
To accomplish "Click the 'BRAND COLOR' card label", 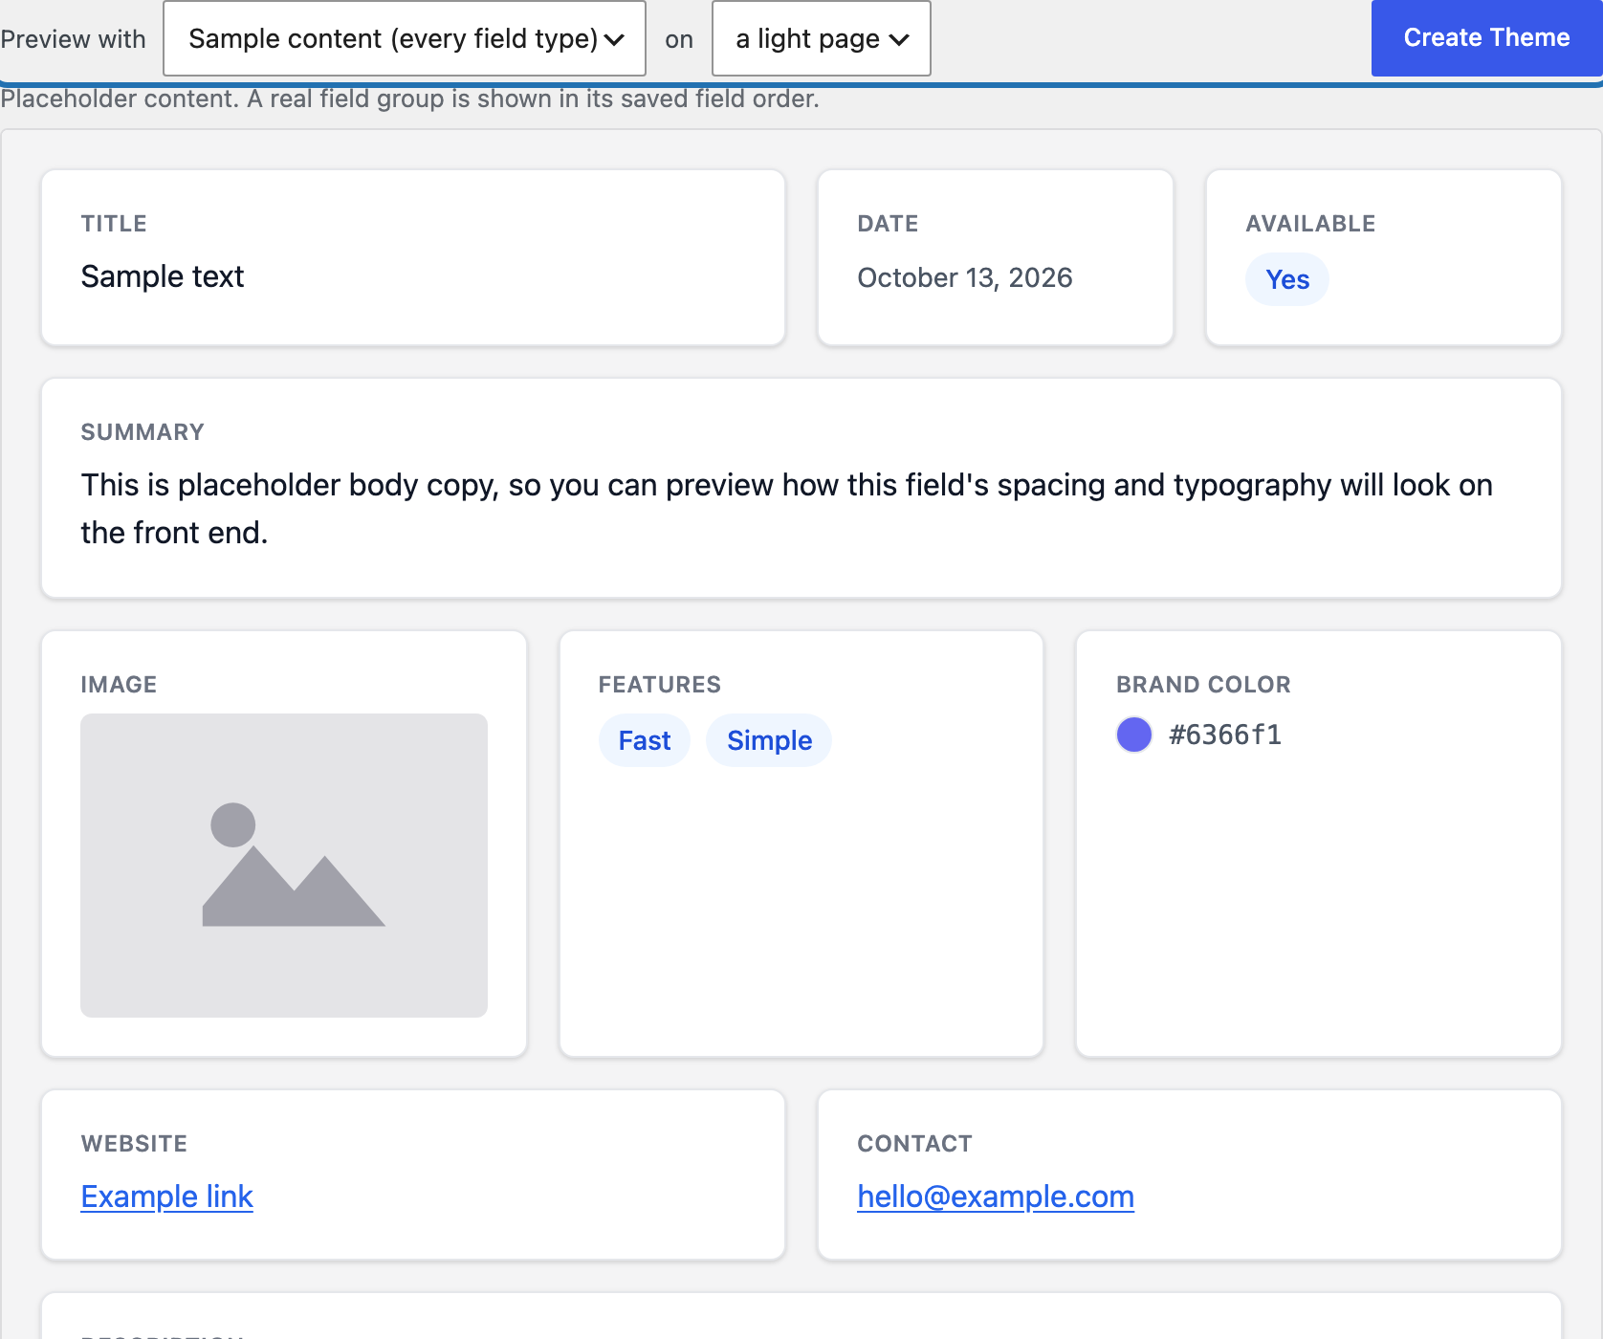I will tap(1203, 685).
